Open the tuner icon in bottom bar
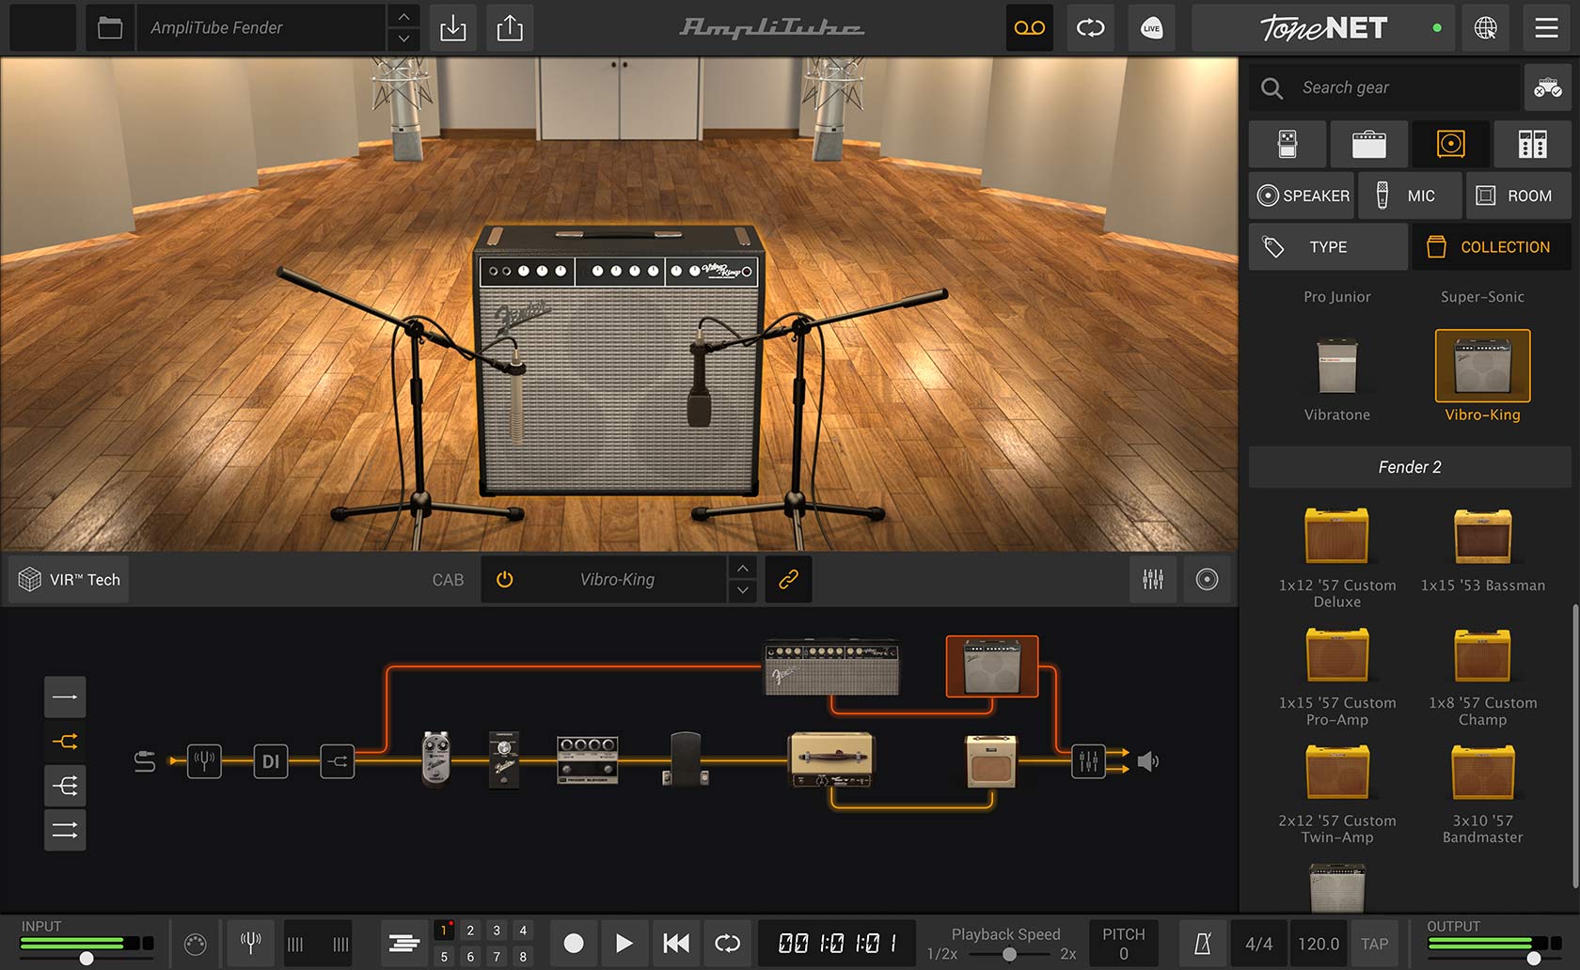 coord(250,943)
